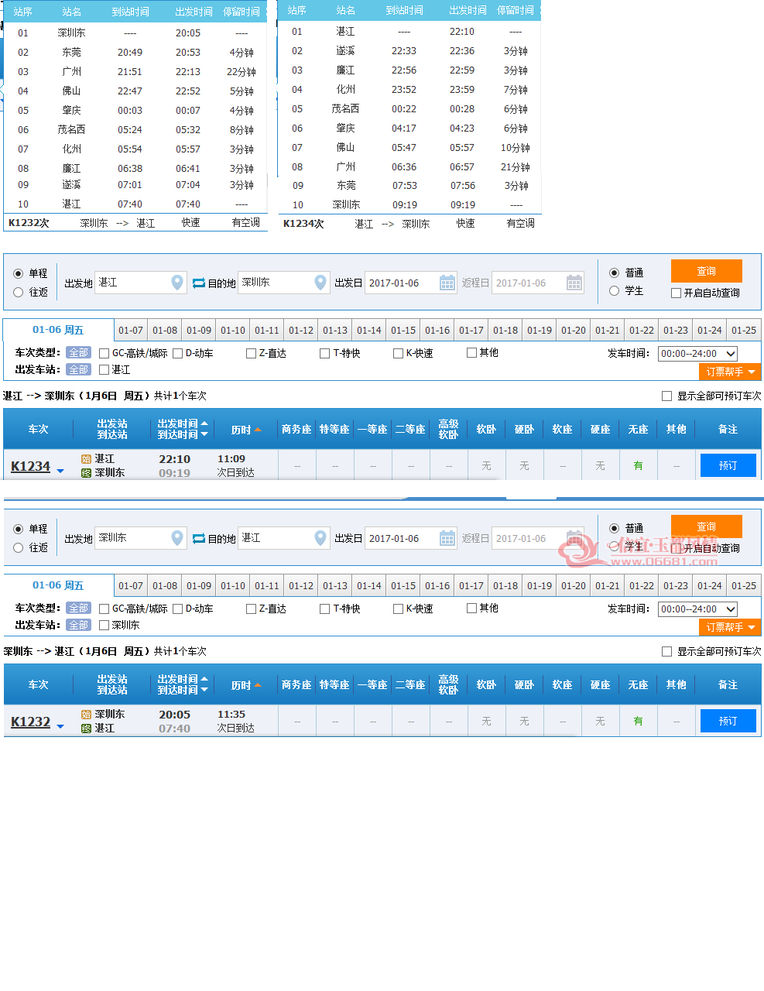
Task: Tick K-快速 checkbox in the 湛江-to-深圳东 filter
Action: (x=398, y=354)
